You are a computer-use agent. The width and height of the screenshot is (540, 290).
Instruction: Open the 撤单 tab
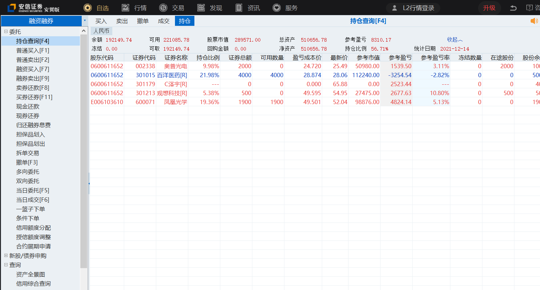tap(143, 21)
